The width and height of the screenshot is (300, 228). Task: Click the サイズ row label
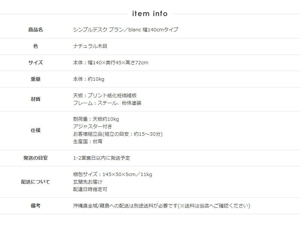point(36,62)
